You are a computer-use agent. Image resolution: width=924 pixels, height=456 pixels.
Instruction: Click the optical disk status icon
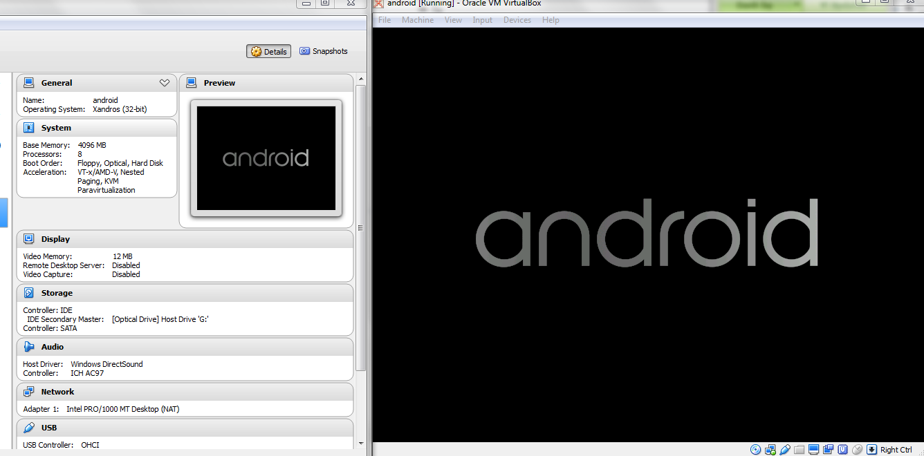pos(755,450)
